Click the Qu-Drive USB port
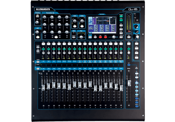Viewport: 175px width, 122px height. 135,20
